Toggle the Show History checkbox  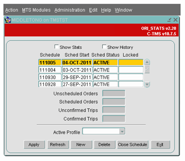(104, 47)
